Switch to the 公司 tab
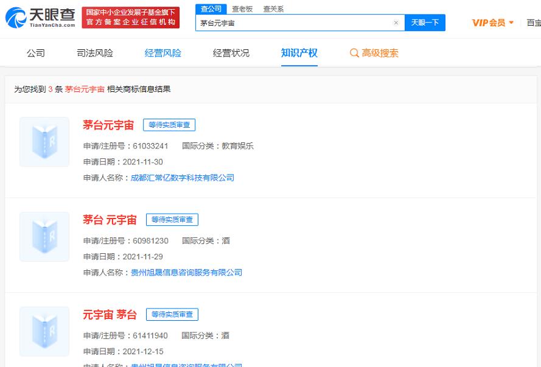This screenshot has width=541, height=367. (x=36, y=53)
